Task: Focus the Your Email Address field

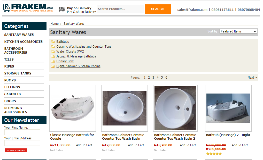Action: 22,143
